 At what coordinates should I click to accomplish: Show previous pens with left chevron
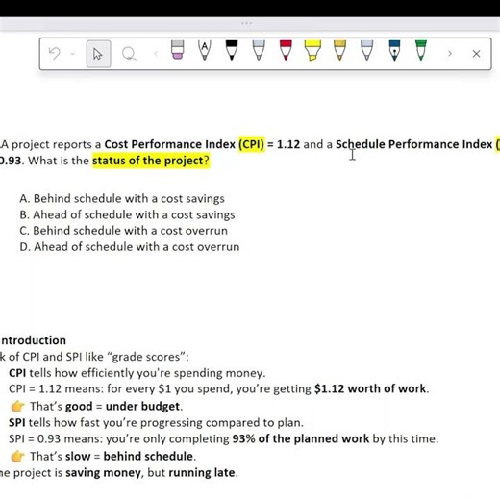coord(156,54)
